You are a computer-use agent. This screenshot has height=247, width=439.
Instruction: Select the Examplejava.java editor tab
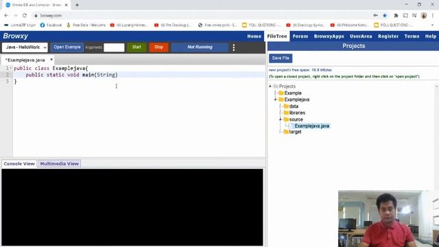click(25, 60)
